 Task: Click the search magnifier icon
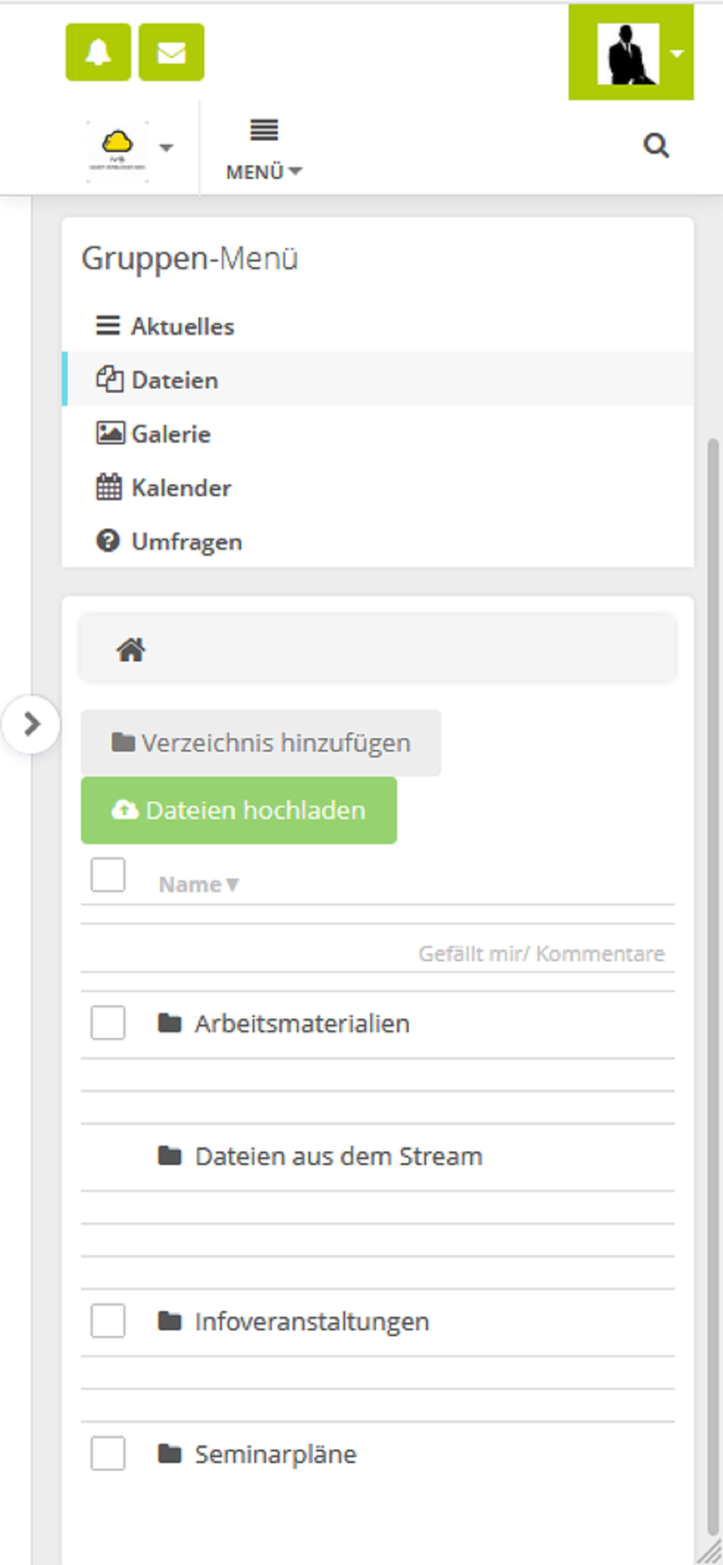tap(656, 146)
